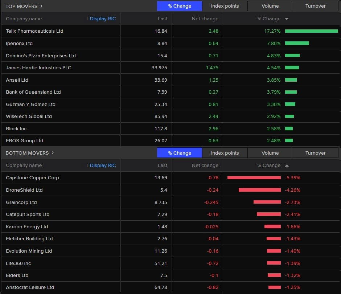Open Telix Pharmaceuticals Ltd row
This screenshot has height=294, width=341.
[34, 31]
